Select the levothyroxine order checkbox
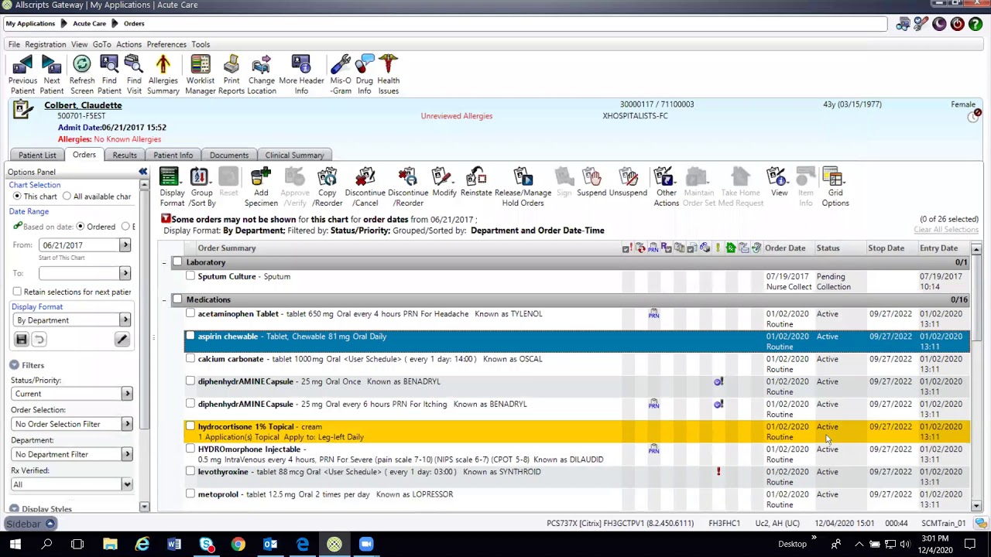This screenshot has height=557, width=991. 190,472
